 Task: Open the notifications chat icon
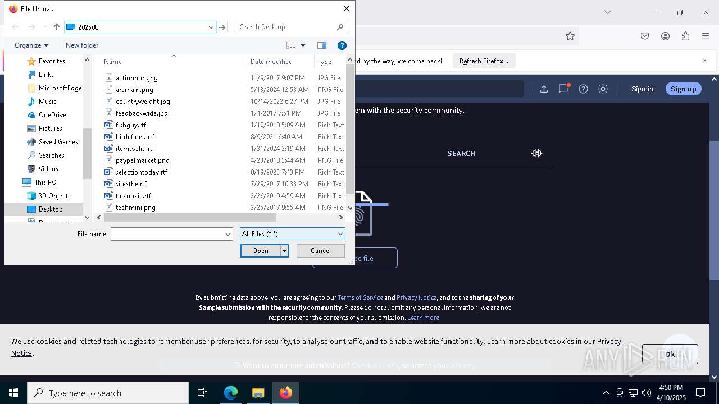coord(563,89)
